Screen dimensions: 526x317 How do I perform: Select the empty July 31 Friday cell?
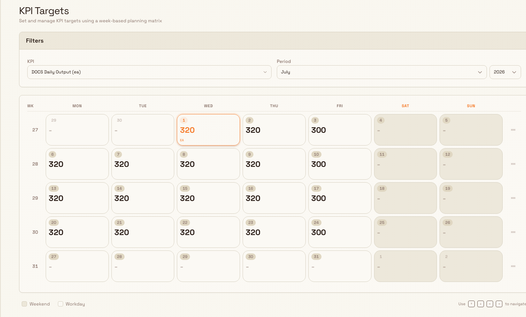tap(340, 266)
